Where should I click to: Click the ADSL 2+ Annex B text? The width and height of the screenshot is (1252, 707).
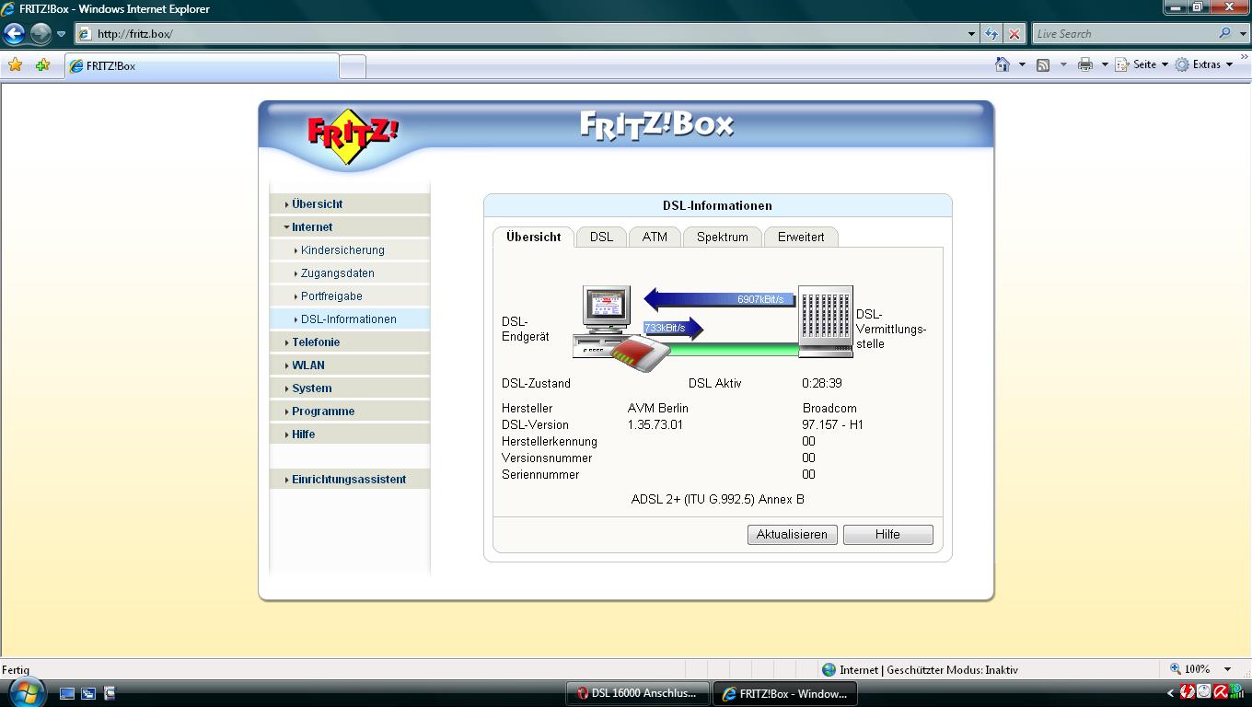coord(717,500)
